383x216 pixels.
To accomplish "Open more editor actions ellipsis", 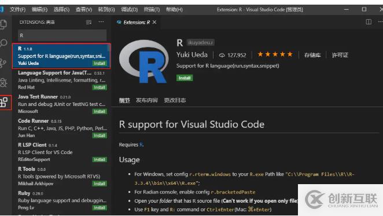I will click(380, 22).
